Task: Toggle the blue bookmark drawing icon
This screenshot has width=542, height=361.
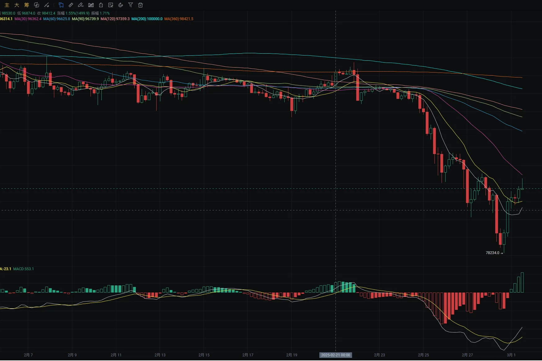Action: click(61, 5)
